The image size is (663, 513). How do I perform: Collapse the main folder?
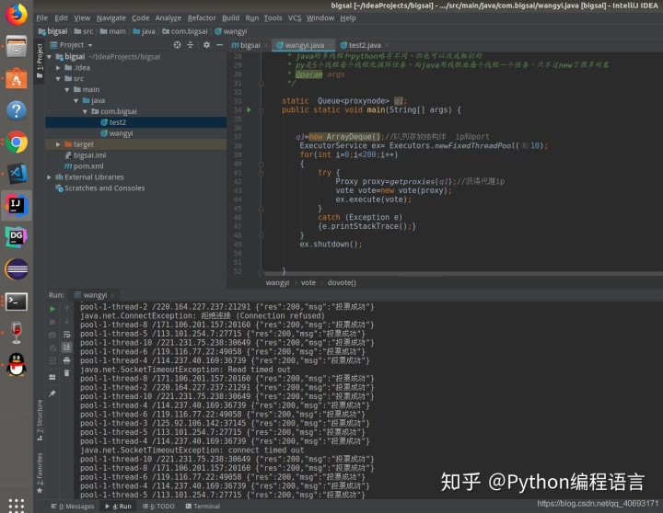67,89
